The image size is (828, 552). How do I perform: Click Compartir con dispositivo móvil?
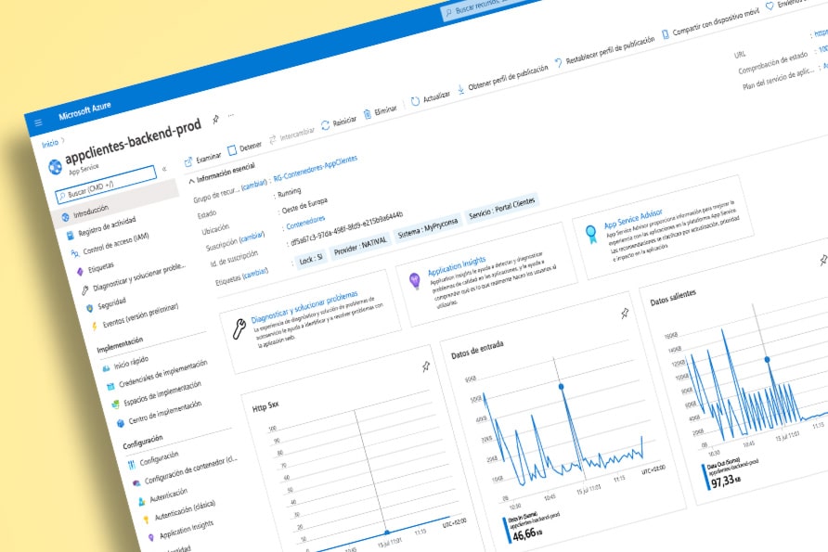click(711, 22)
